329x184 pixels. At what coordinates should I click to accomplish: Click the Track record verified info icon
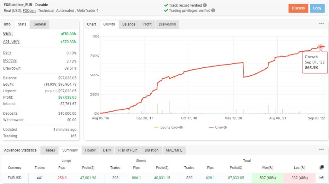[205, 5]
